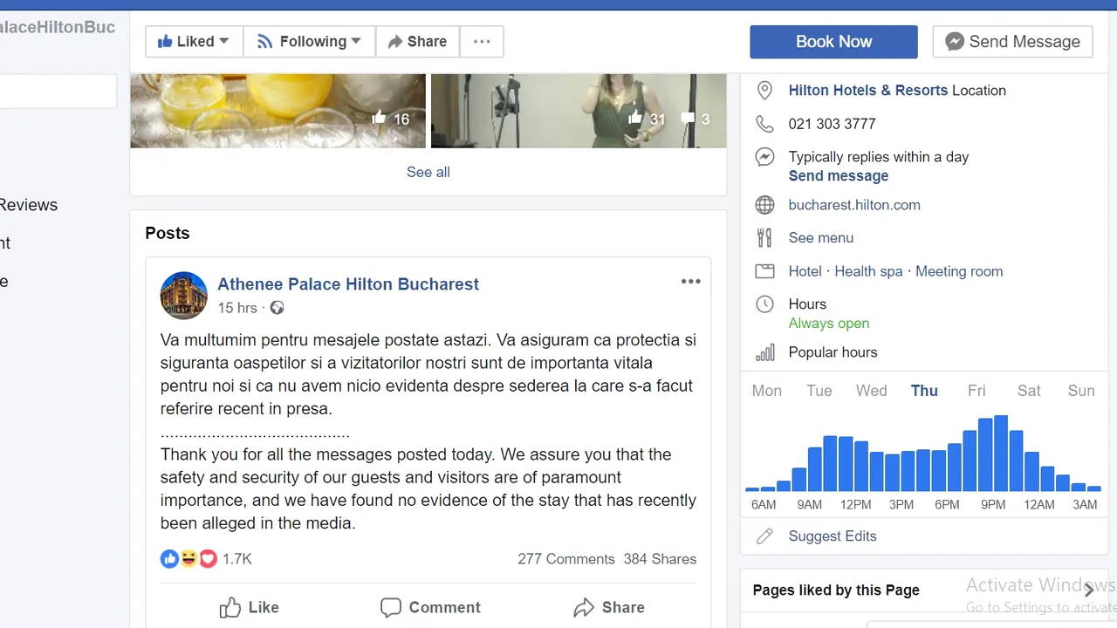
Task: Select Wed in popular hours
Action: [x=872, y=391]
